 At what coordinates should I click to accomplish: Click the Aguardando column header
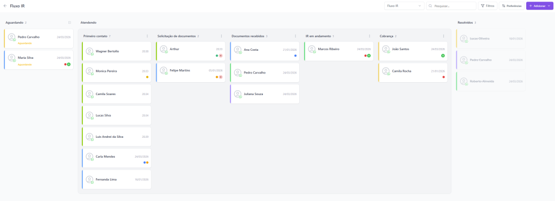pos(14,23)
